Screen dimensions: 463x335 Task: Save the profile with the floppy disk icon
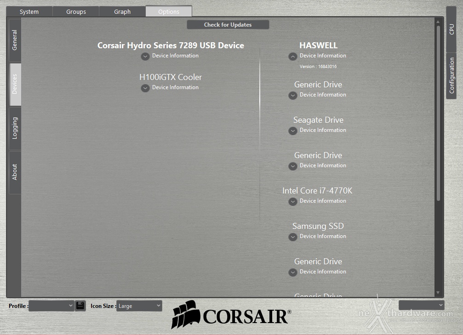80,306
